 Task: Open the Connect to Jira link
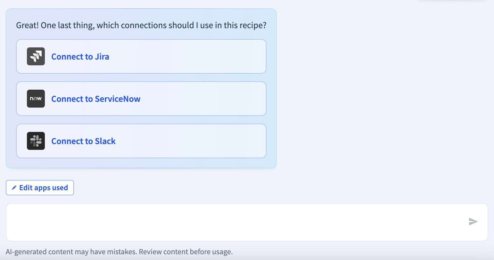tap(80, 56)
